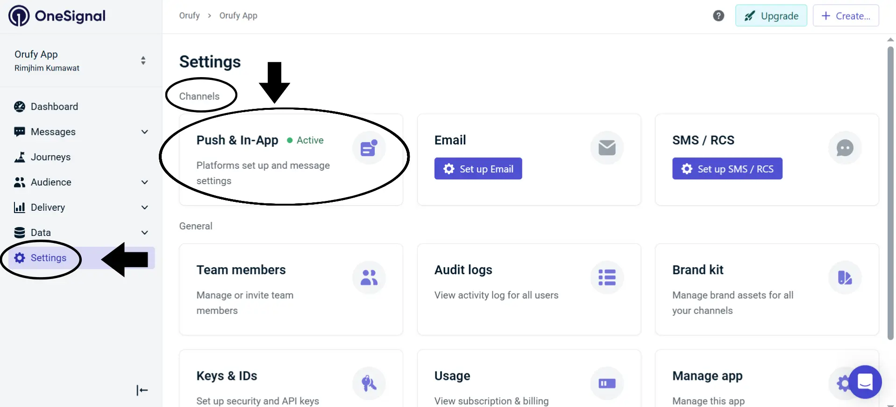Click the page vertical scrollbar
The image size is (896, 407).
[890, 193]
